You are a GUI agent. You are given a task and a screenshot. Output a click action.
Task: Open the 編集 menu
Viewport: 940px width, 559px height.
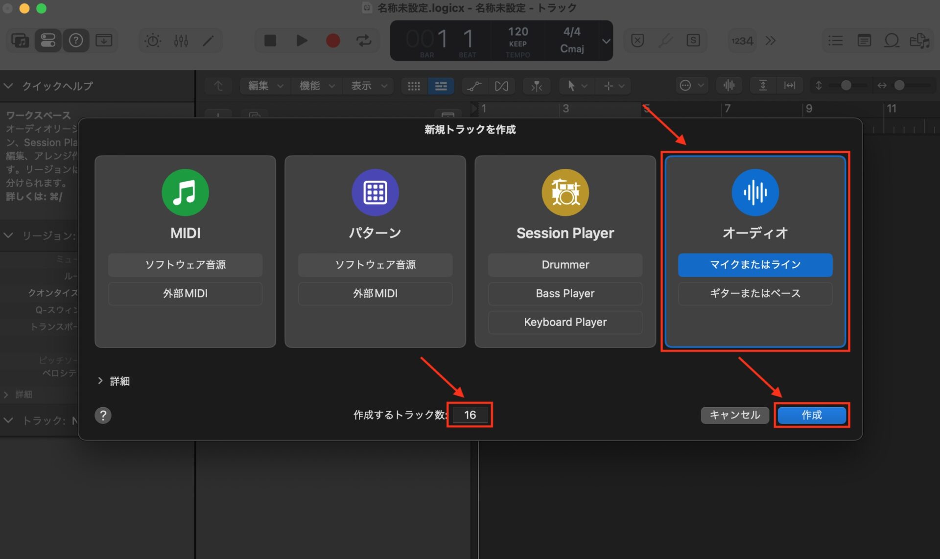click(x=265, y=86)
